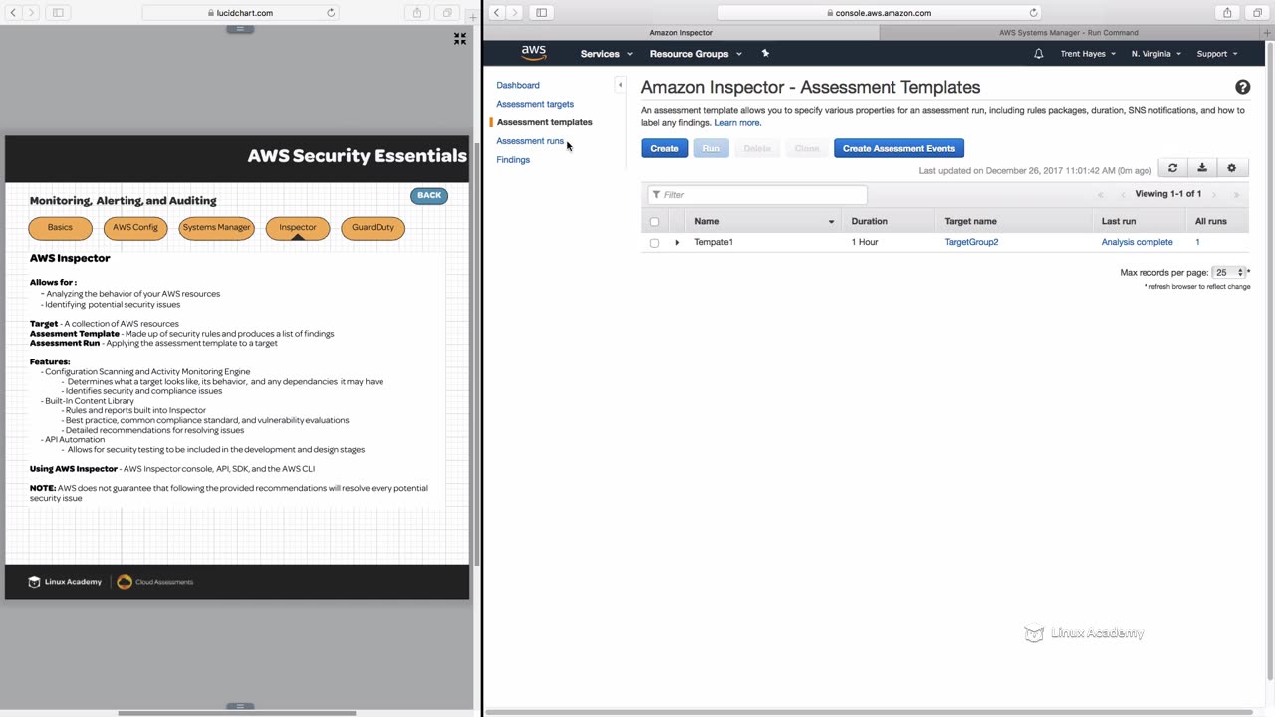Viewport: 1275px width, 717px height.
Task: Click the console.aws.amazon.com address bar
Action: (880, 13)
